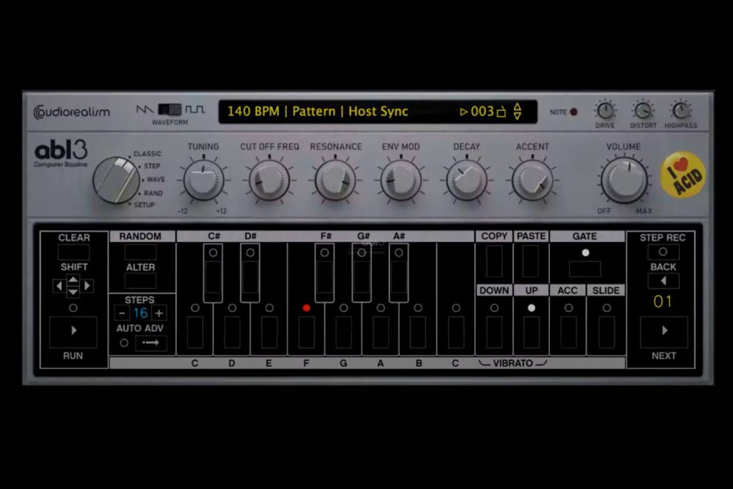Click the pattern lock icon in display
Viewport: 733px width, 489px height.
coord(501,112)
